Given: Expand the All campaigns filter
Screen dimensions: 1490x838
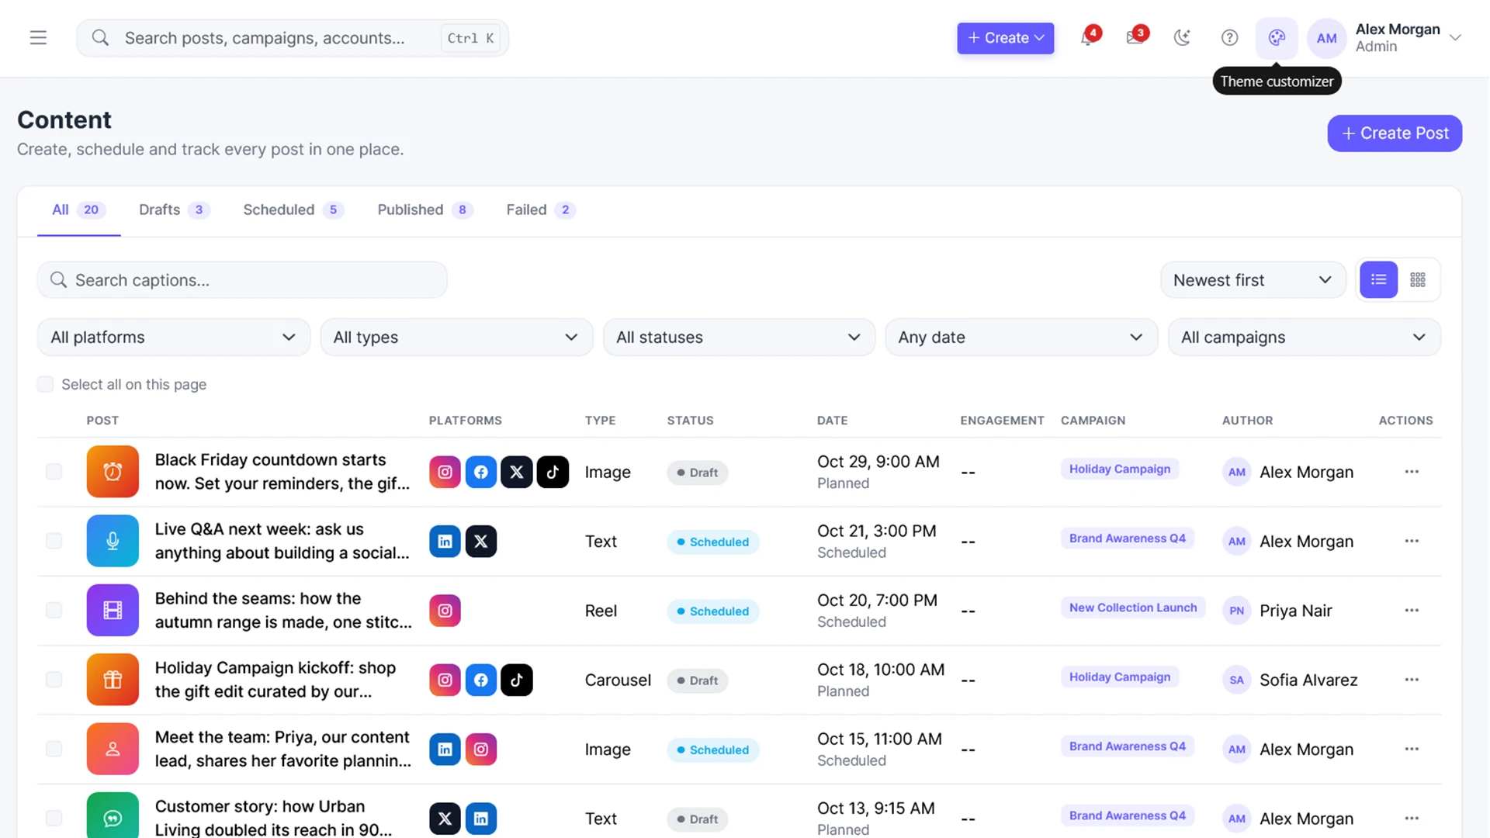Looking at the screenshot, I should point(1305,337).
